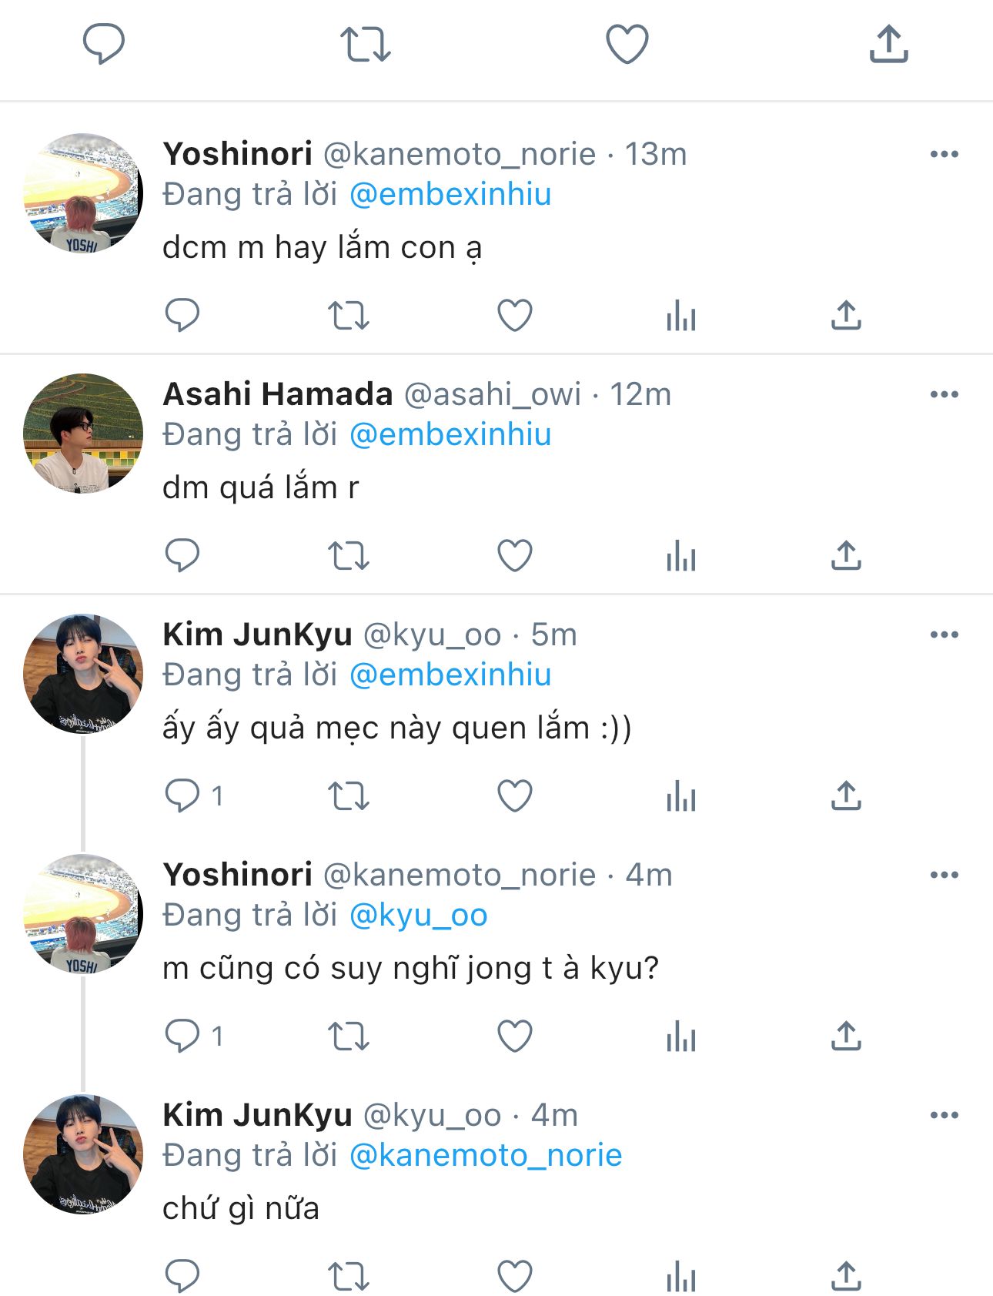Like Asahi Hamada's reply
Image resolution: width=993 pixels, height=1296 pixels.
coord(515,556)
